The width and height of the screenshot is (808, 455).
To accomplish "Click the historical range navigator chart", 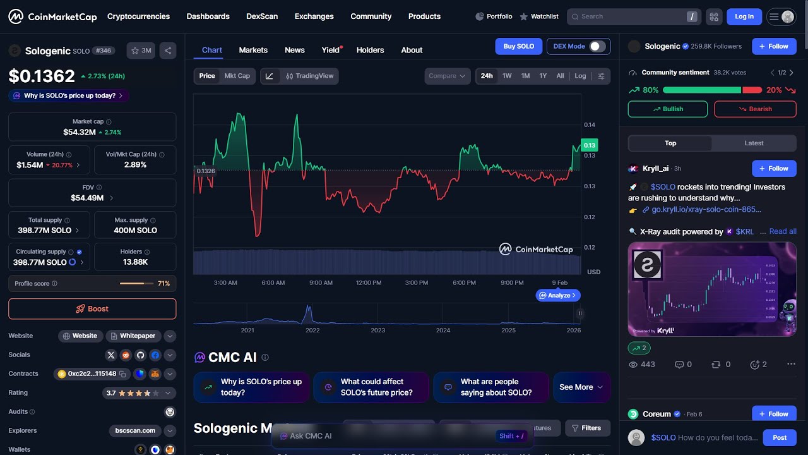I will pos(386,314).
